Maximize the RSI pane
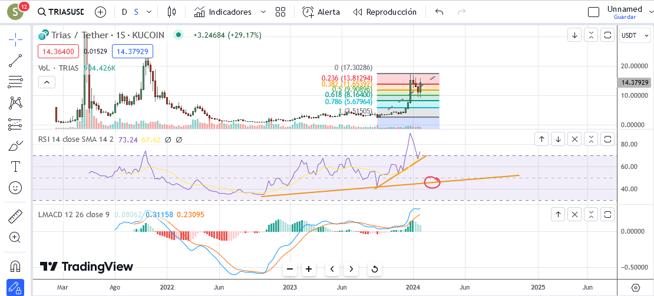This screenshot has height=296, width=654. coord(607,139)
